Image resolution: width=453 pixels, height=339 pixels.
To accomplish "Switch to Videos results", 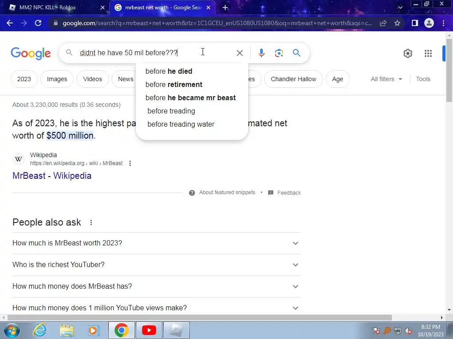I will click(92, 79).
